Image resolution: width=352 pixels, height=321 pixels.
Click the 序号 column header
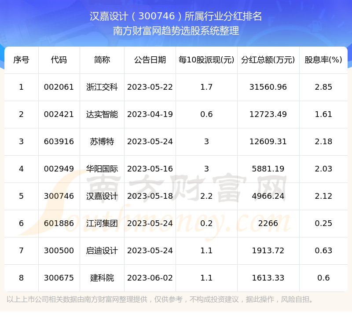point(21,60)
